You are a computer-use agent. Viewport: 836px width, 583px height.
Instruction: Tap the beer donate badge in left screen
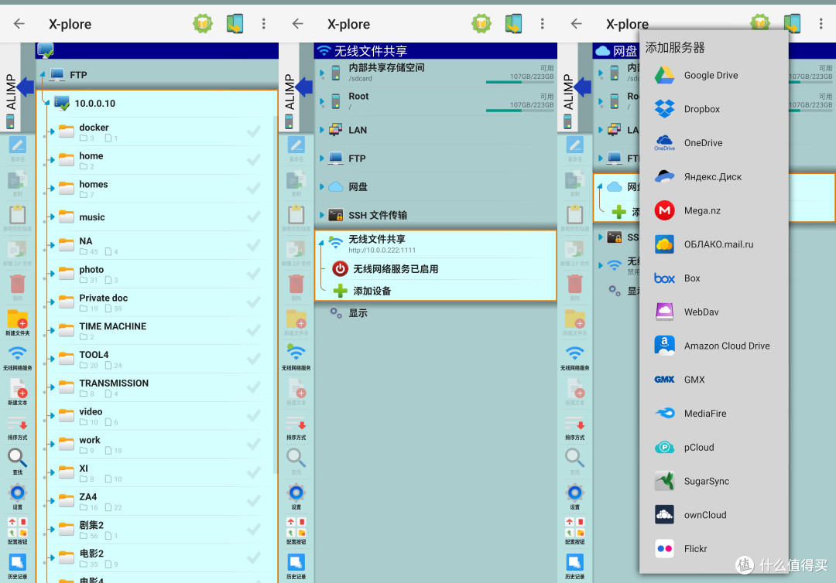(x=203, y=23)
